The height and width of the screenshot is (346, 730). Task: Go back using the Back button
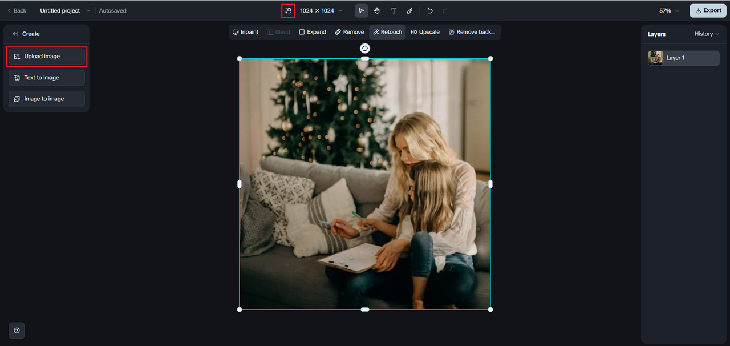coord(17,10)
